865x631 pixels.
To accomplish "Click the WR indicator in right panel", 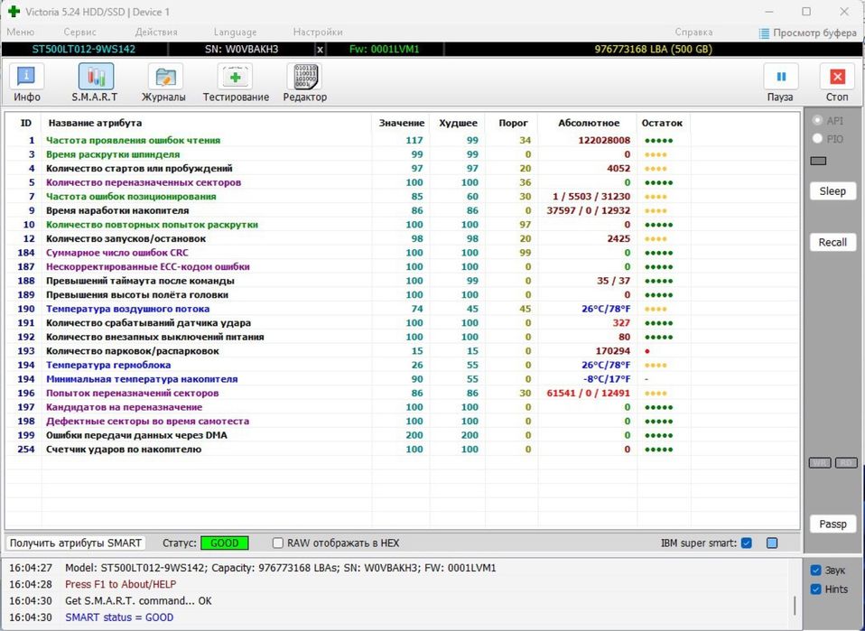I will tap(819, 463).
